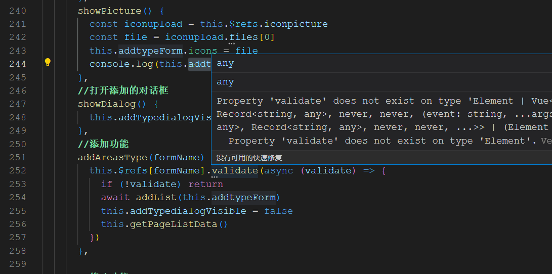This screenshot has width=552, height=274.
Task: Click the false value on line 255
Action: (x=278, y=211)
